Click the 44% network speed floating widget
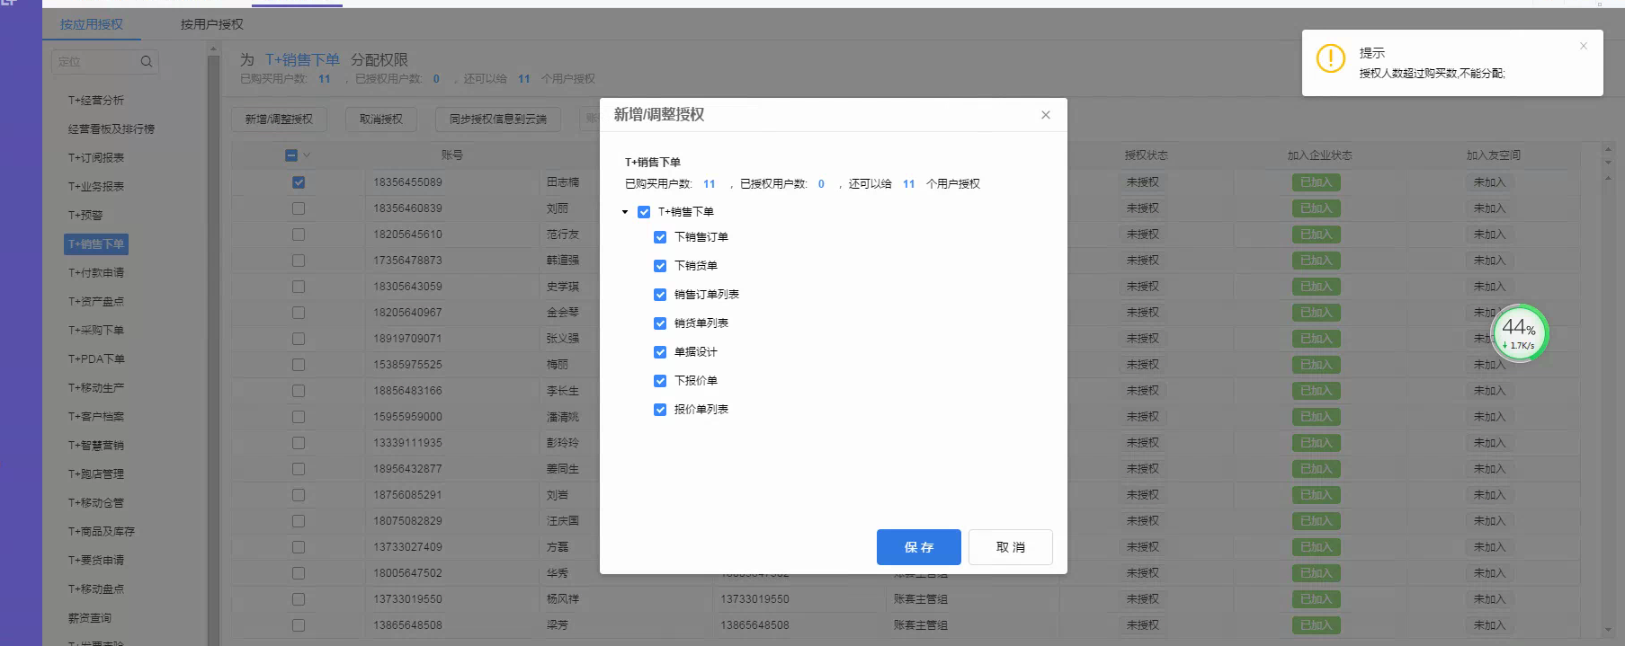The image size is (1625, 646). [x=1519, y=333]
